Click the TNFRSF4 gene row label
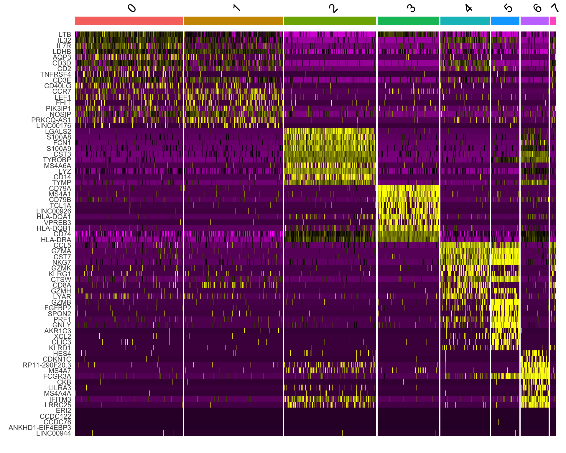The width and height of the screenshot is (566, 453). pos(55,74)
